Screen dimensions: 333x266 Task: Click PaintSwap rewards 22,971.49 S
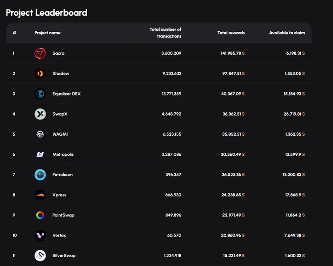(x=234, y=215)
